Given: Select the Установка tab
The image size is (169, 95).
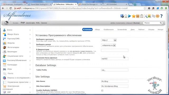Looking at the screenshot, I should tap(87, 30).
